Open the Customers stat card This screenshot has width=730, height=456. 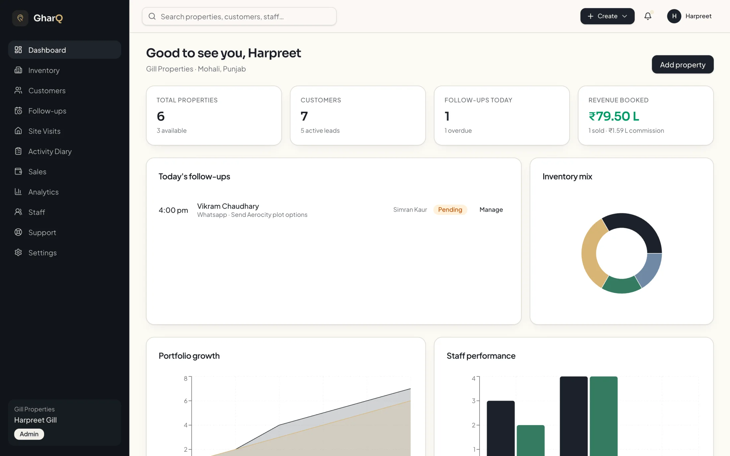358,115
